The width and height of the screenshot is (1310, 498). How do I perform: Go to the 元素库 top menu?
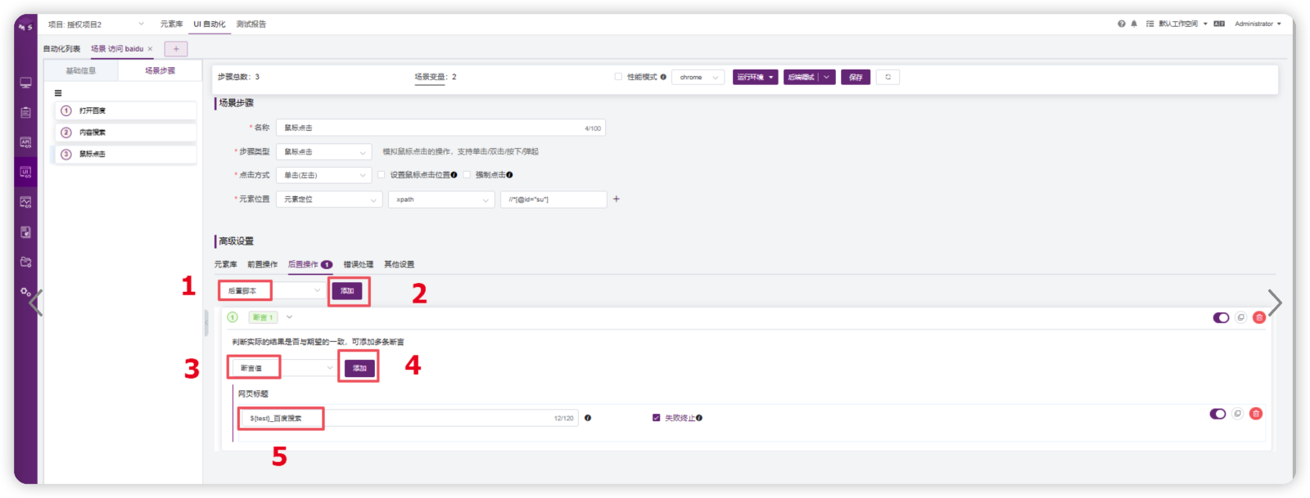click(172, 25)
